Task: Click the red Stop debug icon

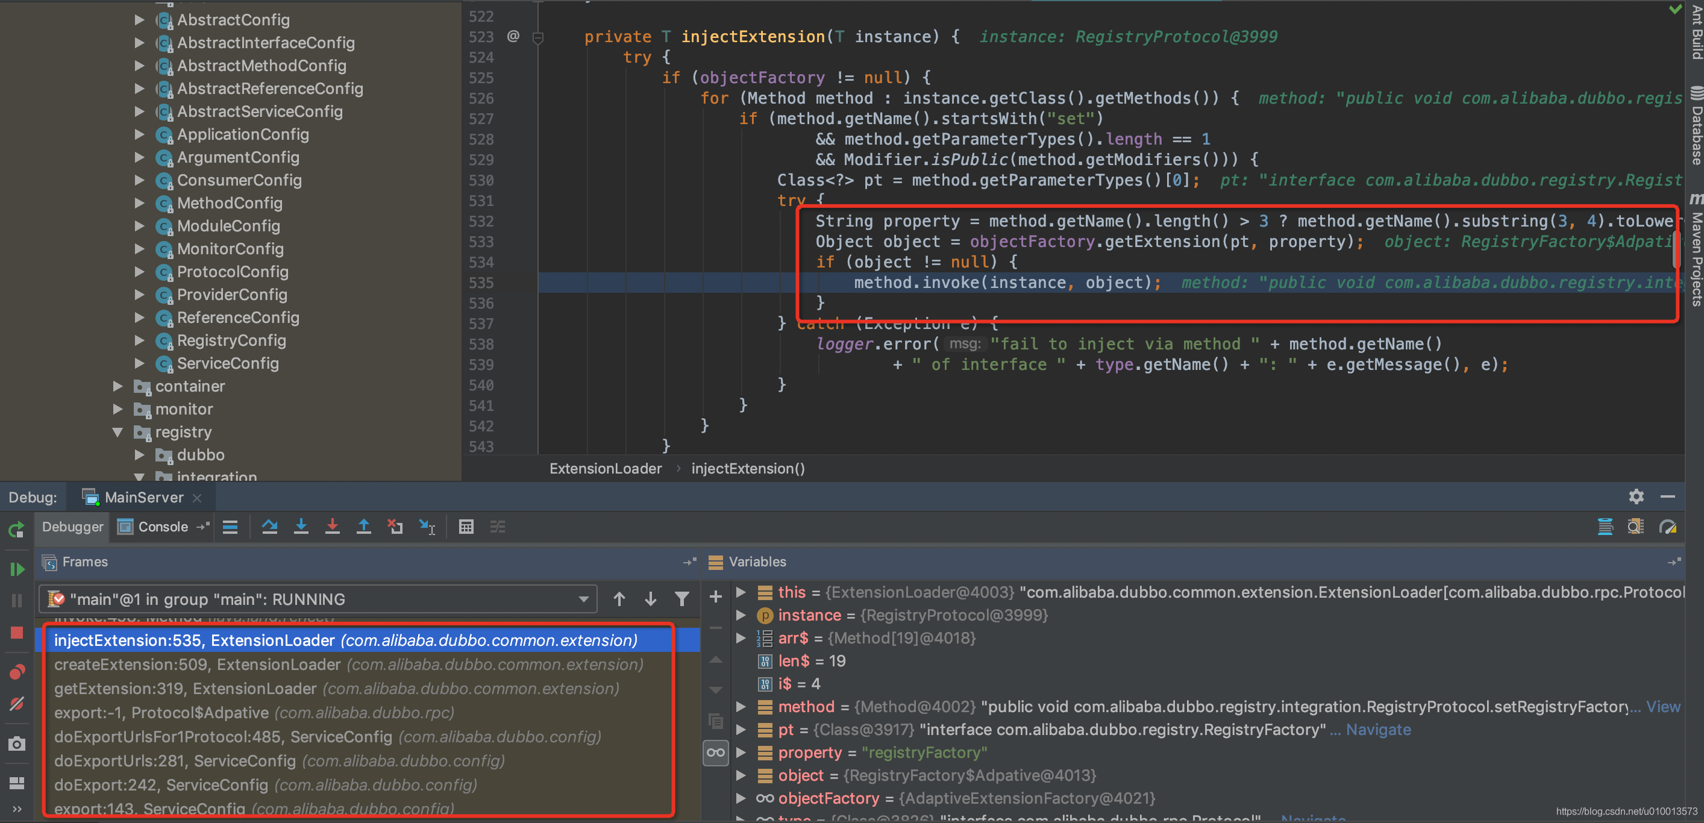Action: [16, 633]
